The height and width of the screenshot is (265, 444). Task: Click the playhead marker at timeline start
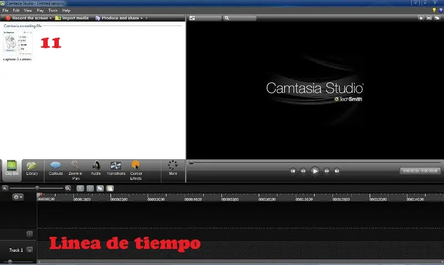(x=40, y=195)
